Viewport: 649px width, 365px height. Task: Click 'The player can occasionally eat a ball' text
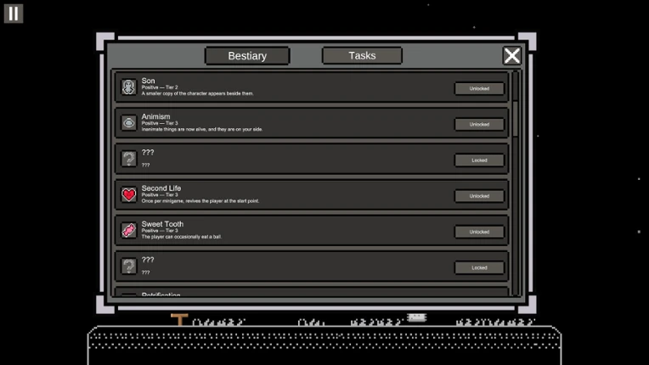[182, 237]
